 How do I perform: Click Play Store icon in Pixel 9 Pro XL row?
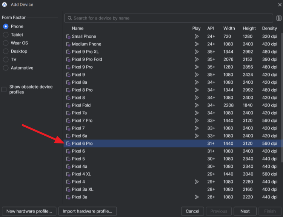tap(197, 52)
